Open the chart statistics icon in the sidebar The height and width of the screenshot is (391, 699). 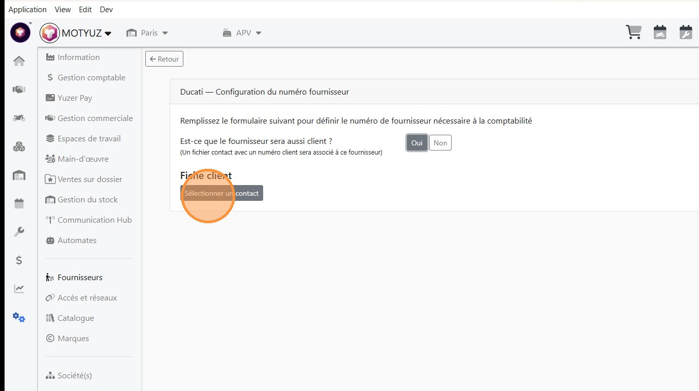pyautogui.click(x=19, y=289)
